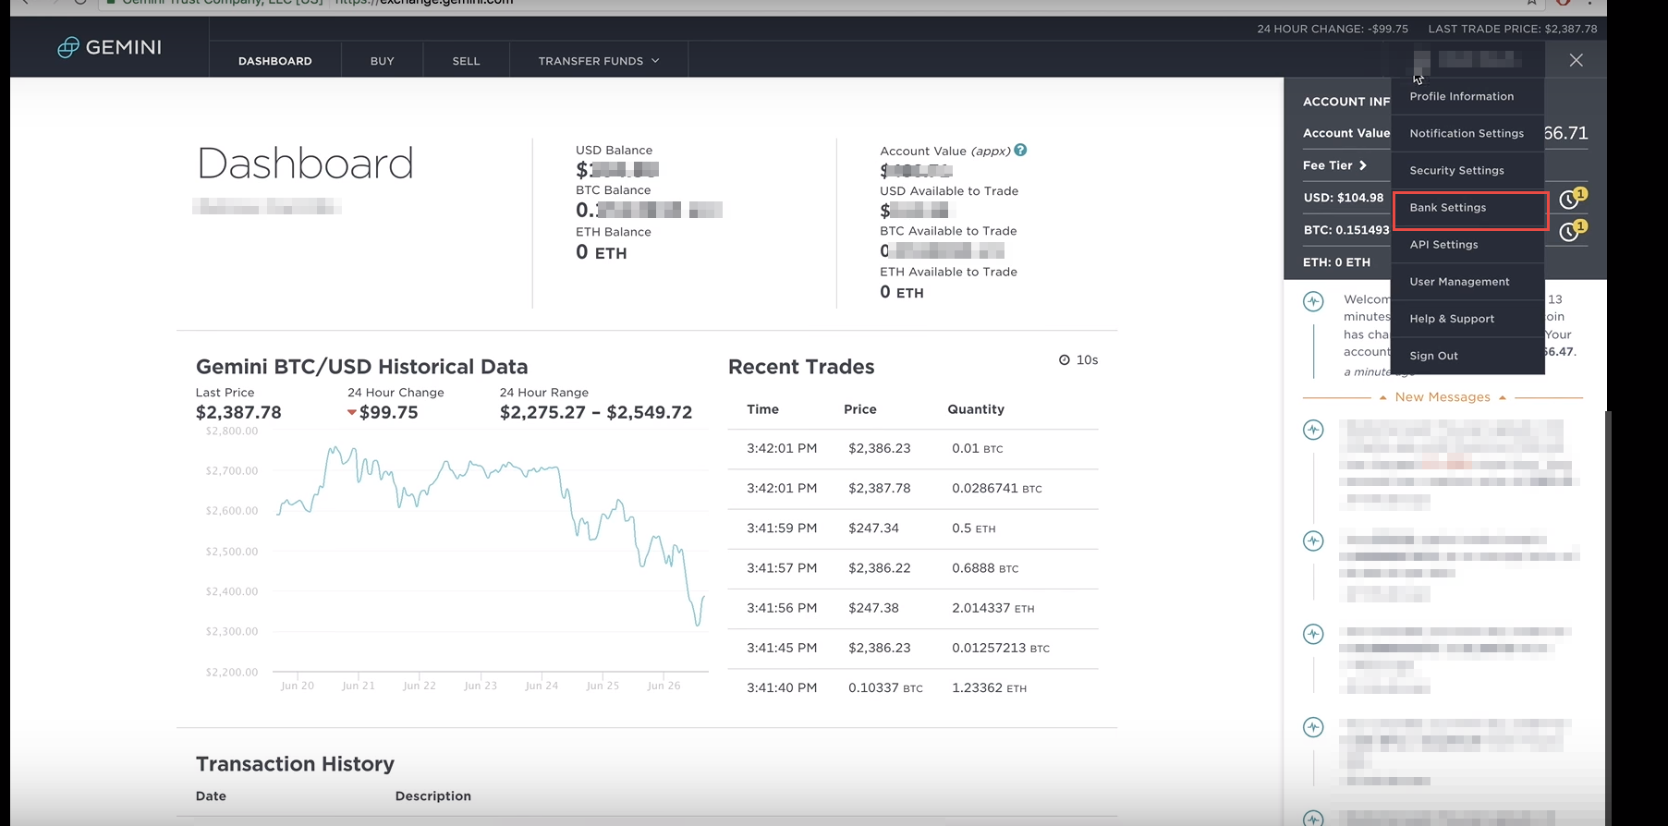Click the Welcome message activity icon

tap(1313, 301)
